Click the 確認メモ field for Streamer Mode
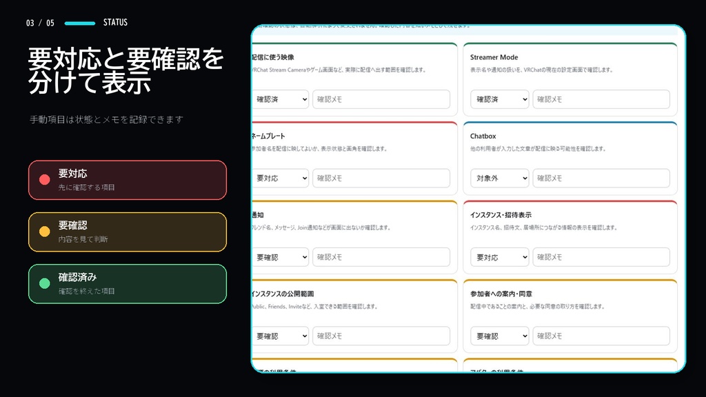This screenshot has width=706, height=397. click(x=601, y=99)
